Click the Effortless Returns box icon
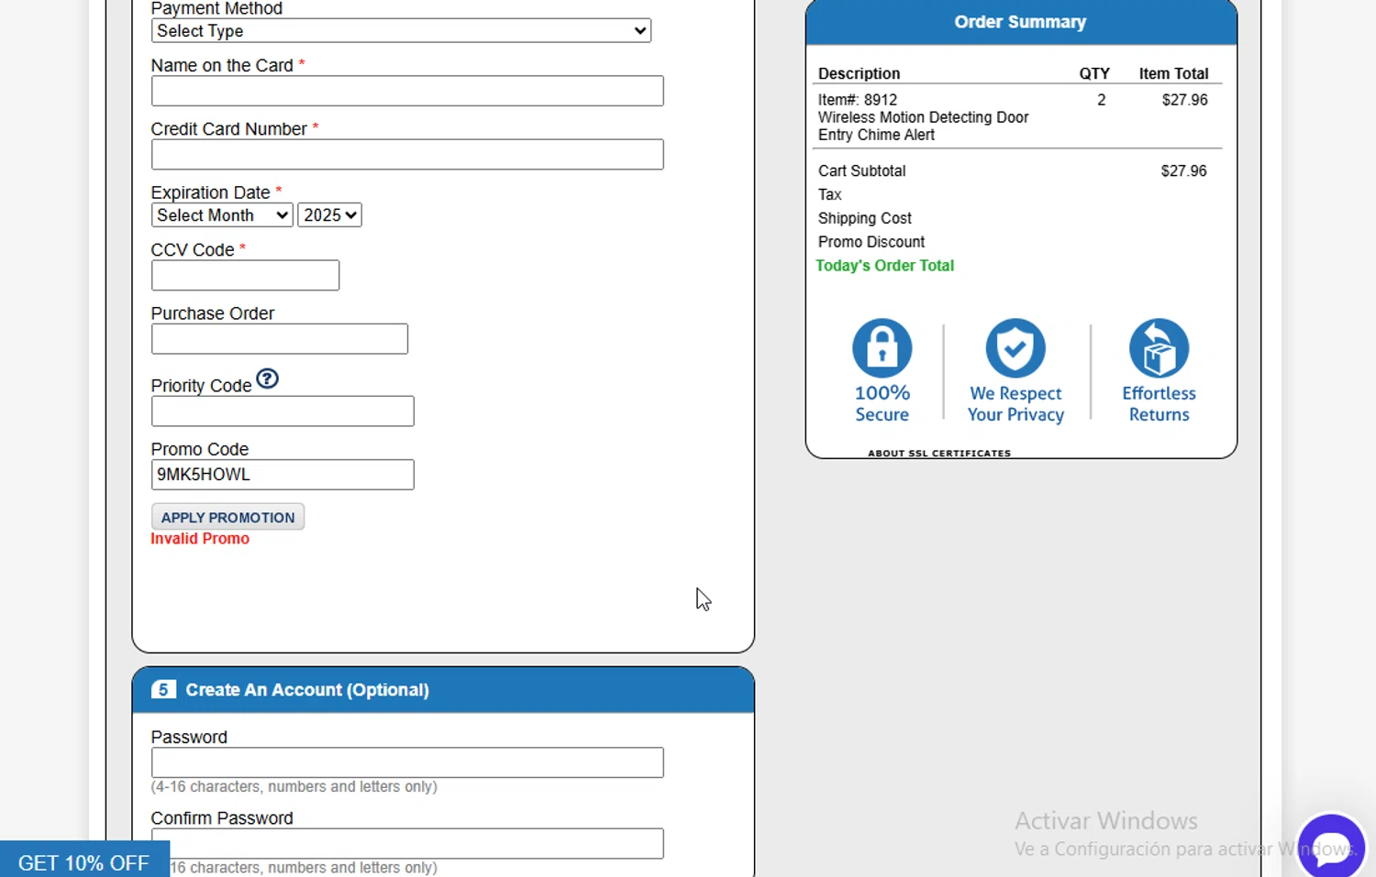 [x=1159, y=348]
